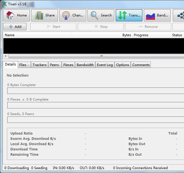Image resolution: width=184 pixels, height=173 pixels.
Task: Click the Stop transfer button
Action: tap(101, 26)
